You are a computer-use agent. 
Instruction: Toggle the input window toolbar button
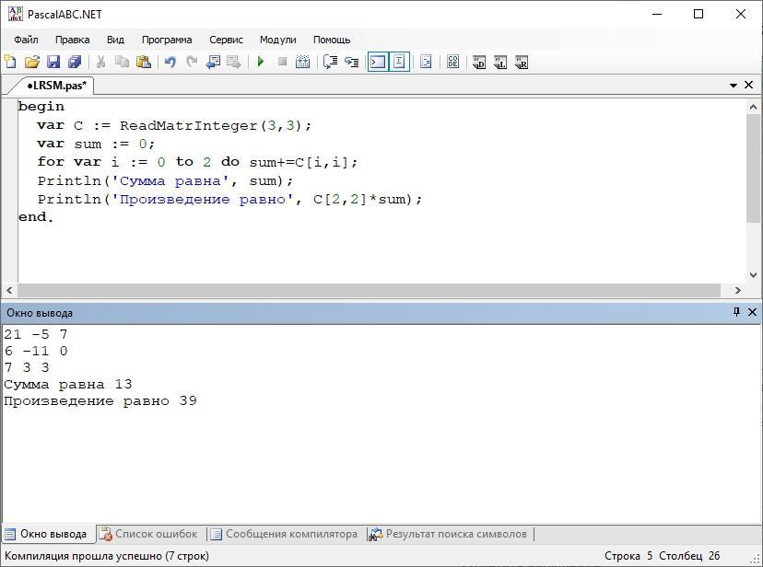[399, 62]
